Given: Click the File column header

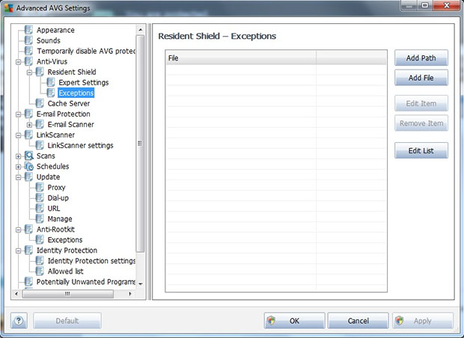Looking at the screenshot, I should tap(240, 58).
